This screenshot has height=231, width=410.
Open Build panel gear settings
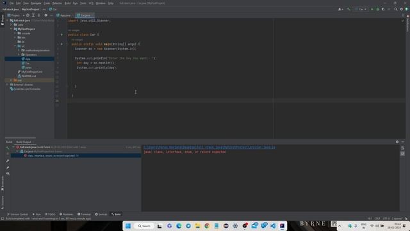click(397, 142)
